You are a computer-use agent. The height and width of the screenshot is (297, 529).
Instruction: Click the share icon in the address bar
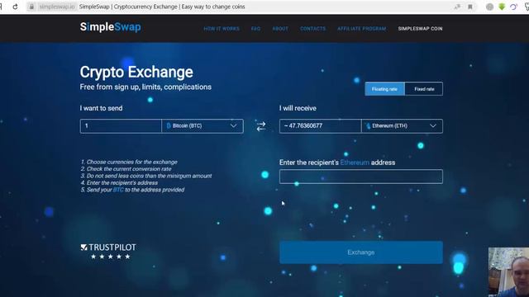click(457, 7)
